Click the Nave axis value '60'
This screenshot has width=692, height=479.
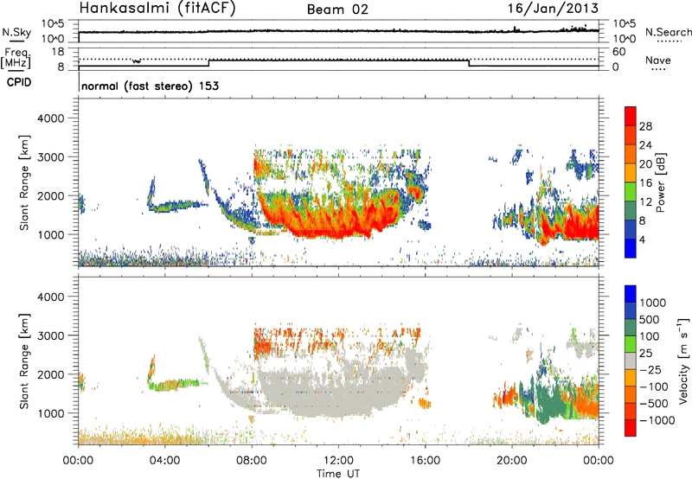coord(618,52)
